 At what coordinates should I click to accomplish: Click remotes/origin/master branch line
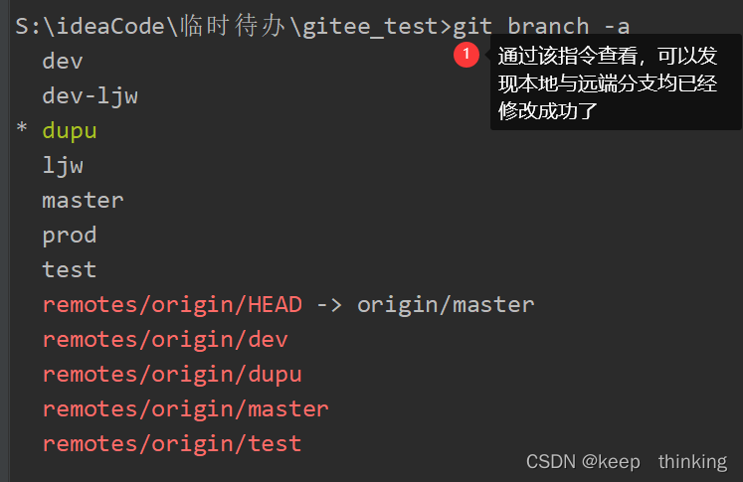click(186, 409)
